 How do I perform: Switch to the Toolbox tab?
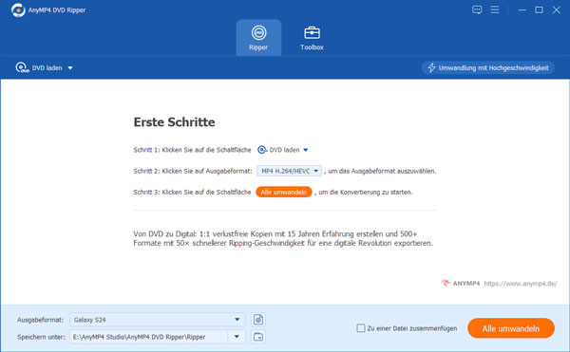312,38
